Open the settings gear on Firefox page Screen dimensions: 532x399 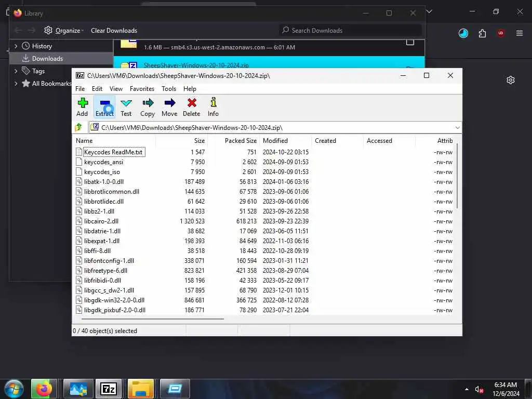511,80
